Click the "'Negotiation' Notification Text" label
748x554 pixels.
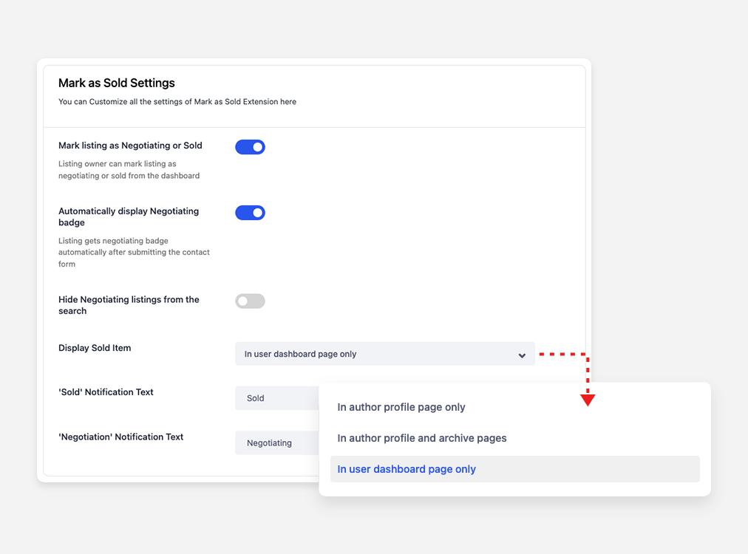tap(120, 437)
